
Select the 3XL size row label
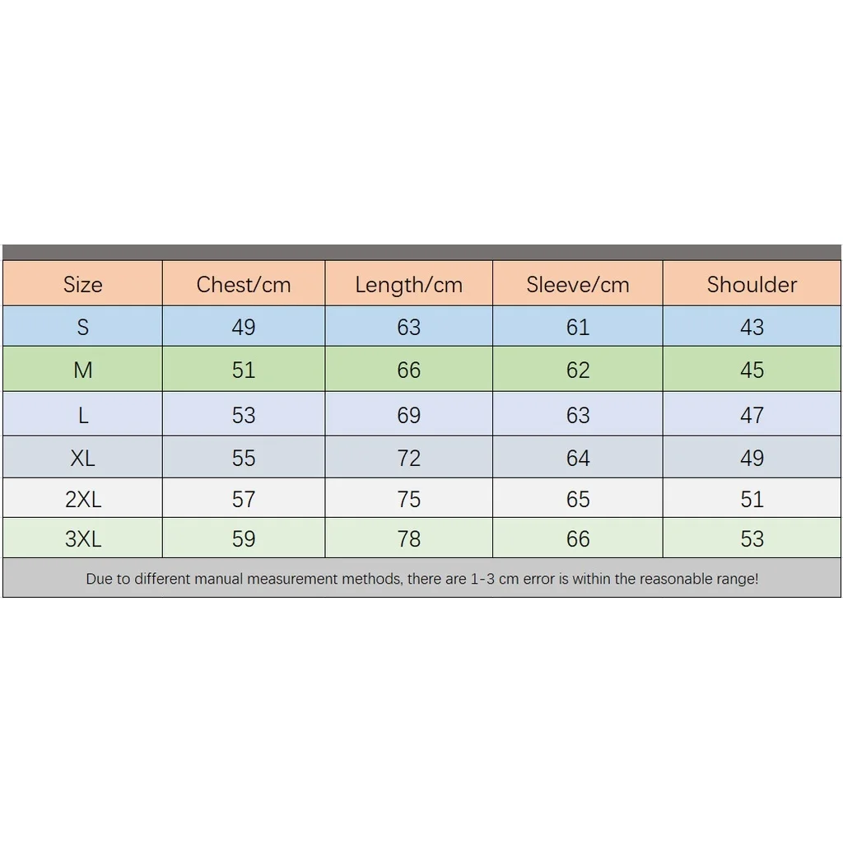coord(83,538)
